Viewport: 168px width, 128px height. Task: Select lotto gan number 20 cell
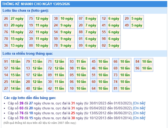pyautogui.click(x=81, y=25)
